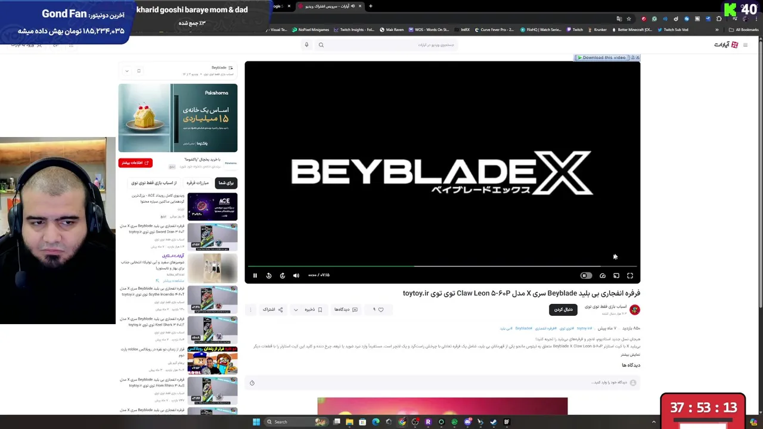Open the Mak Raven bookmark

pyautogui.click(x=392, y=30)
